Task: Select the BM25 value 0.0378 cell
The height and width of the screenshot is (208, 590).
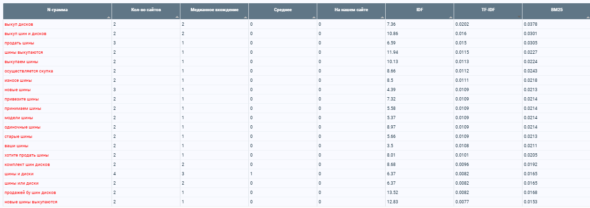Action: (x=530, y=24)
